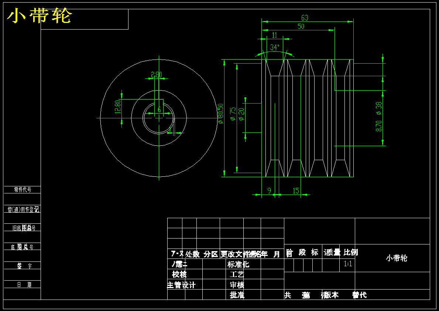Click the 替代 label in title block
This screenshot has width=439, height=311.
(360, 295)
